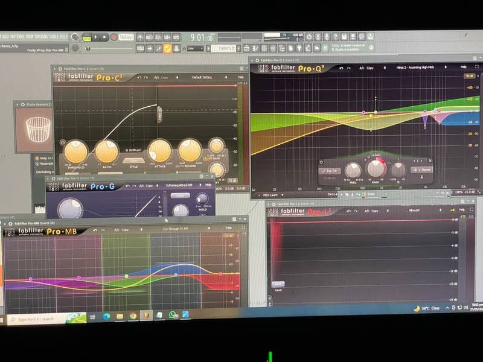Click the GAIN label button in Pro-L 2

pos(278,284)
